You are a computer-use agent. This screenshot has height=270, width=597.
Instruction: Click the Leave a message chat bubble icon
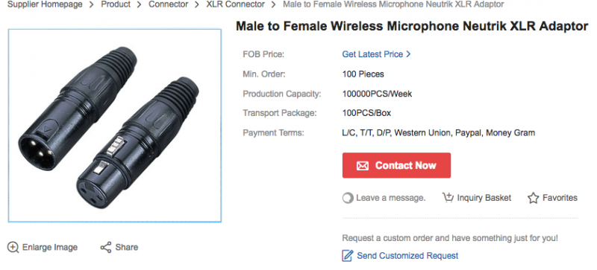coord(348,199)
